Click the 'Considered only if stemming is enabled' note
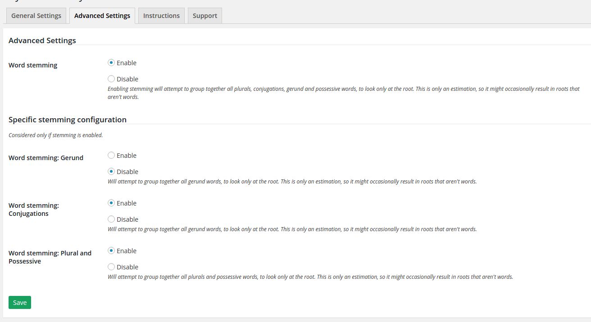 click(56, 135)
